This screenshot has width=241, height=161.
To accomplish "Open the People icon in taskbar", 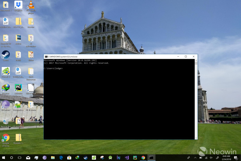I will 189,158.
